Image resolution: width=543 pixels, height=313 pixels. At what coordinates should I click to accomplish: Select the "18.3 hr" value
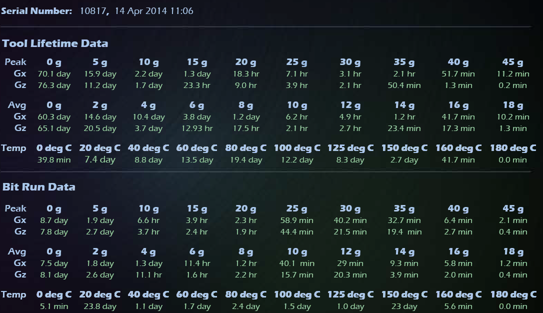pos(246,74)
